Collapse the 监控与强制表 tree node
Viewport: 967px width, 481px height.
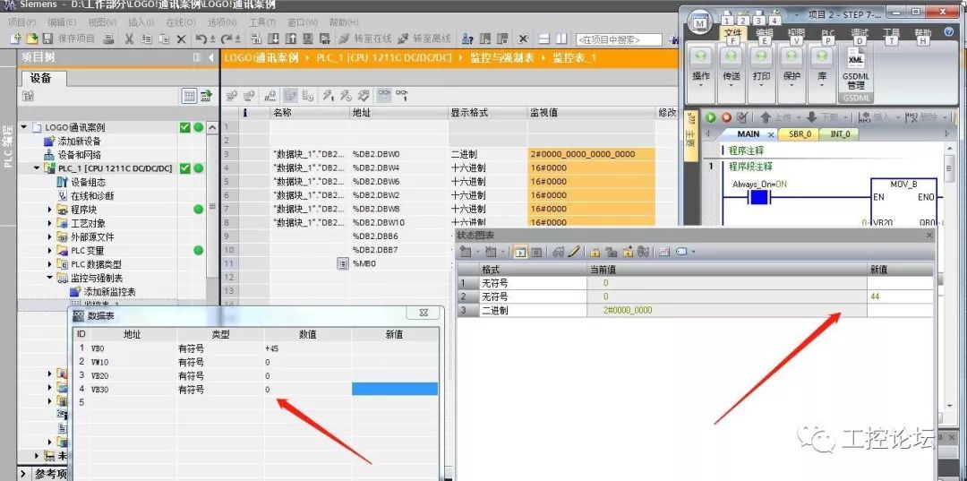[50, 278]
